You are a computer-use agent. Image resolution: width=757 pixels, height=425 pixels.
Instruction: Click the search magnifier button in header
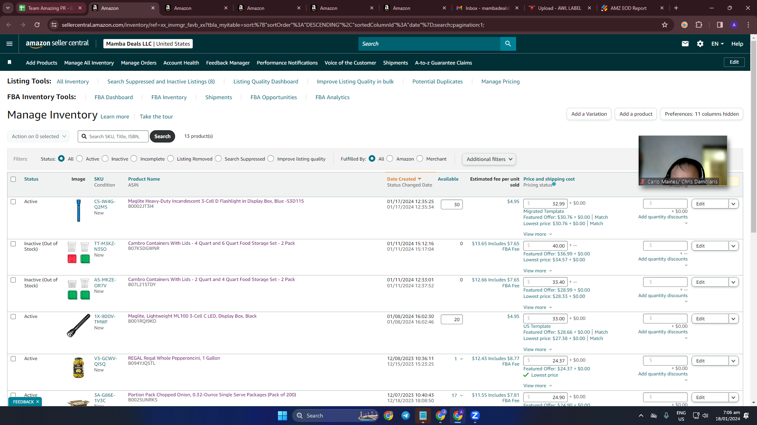[x=508, y=44]
